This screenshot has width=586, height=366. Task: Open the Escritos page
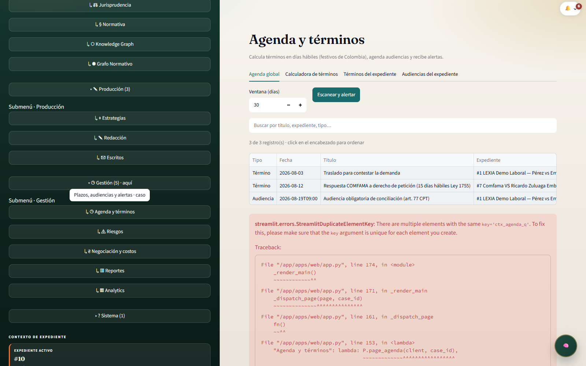(110, 158)
